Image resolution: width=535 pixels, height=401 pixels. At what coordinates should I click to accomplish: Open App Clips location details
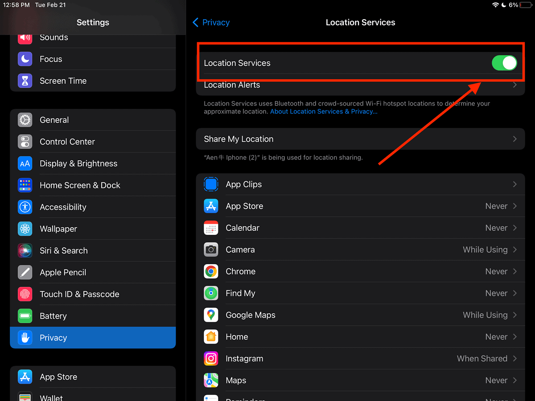point(360,184)
